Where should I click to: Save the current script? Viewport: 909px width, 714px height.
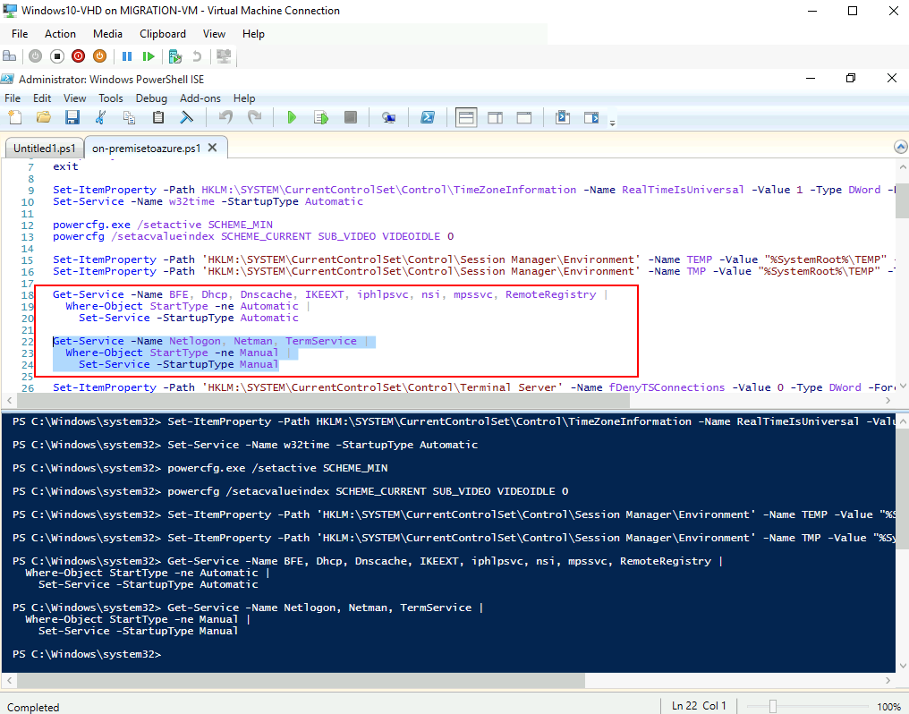[72, 117]
